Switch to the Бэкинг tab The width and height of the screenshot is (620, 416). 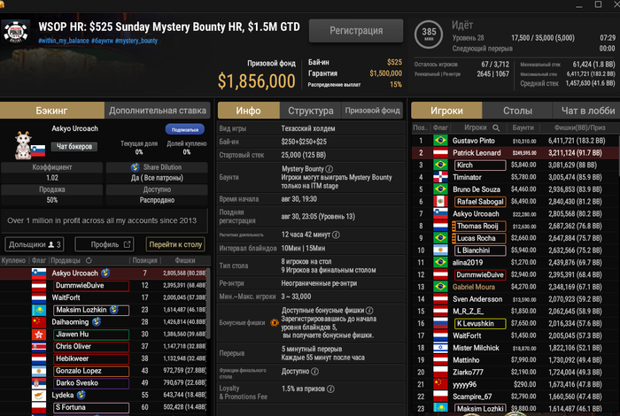pyautogui.click(x=51, y=111)
